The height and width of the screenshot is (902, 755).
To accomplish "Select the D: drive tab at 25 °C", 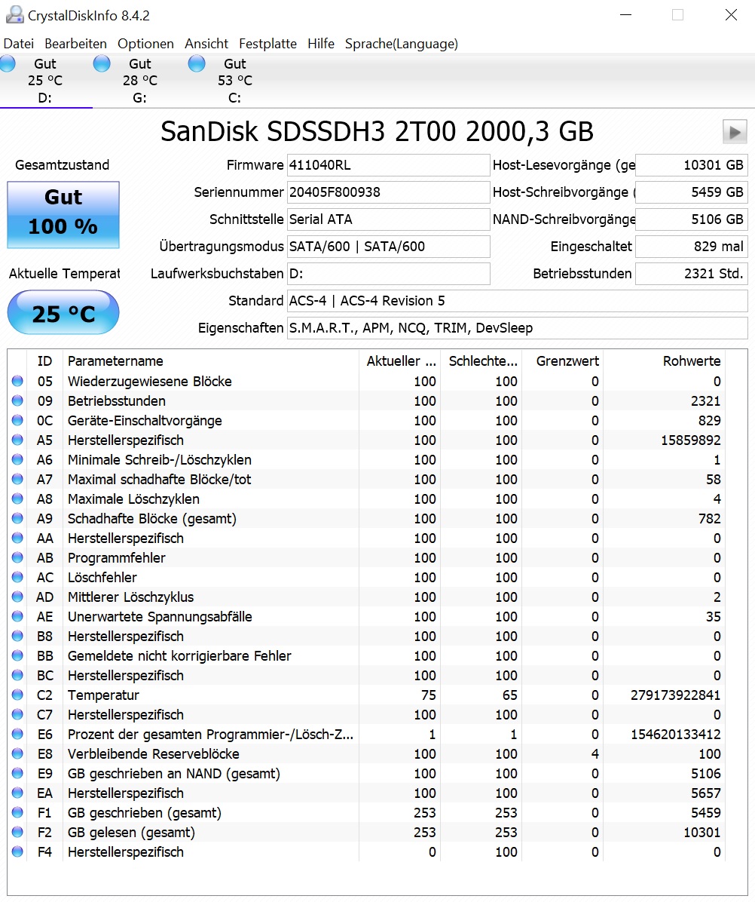I will (x=46, y=81).
